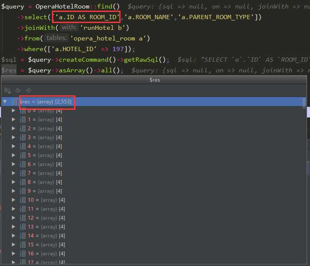
Task: Click the 'a.PARENT_ROOM_TYPE' string
Action: [x=216, y=17]
